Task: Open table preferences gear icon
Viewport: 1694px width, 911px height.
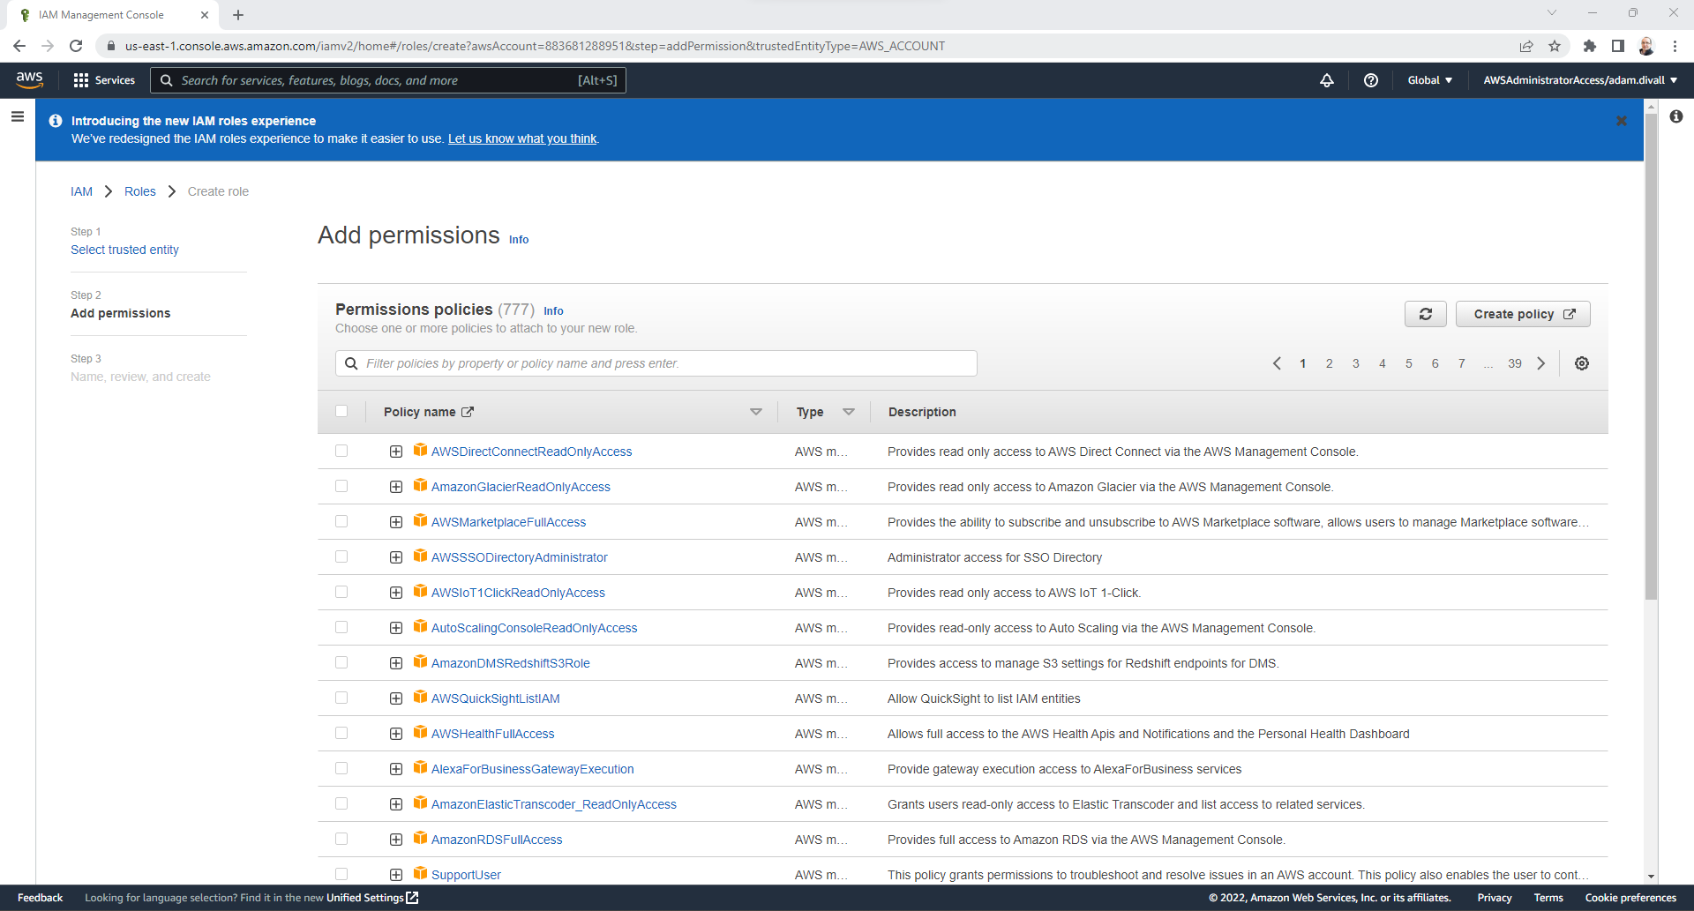Action: click(x=1582, y=363)
